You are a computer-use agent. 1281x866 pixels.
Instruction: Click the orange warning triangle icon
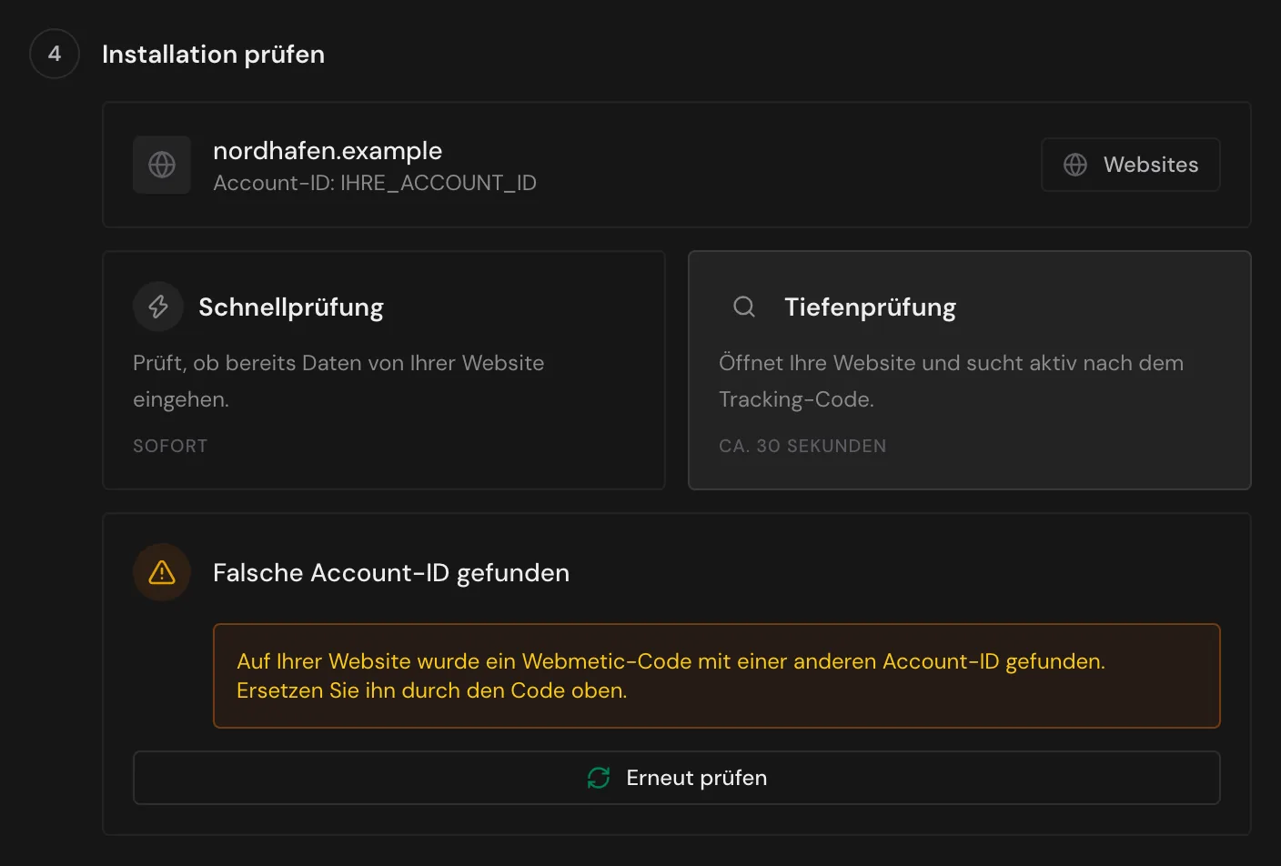pos(162,572)
